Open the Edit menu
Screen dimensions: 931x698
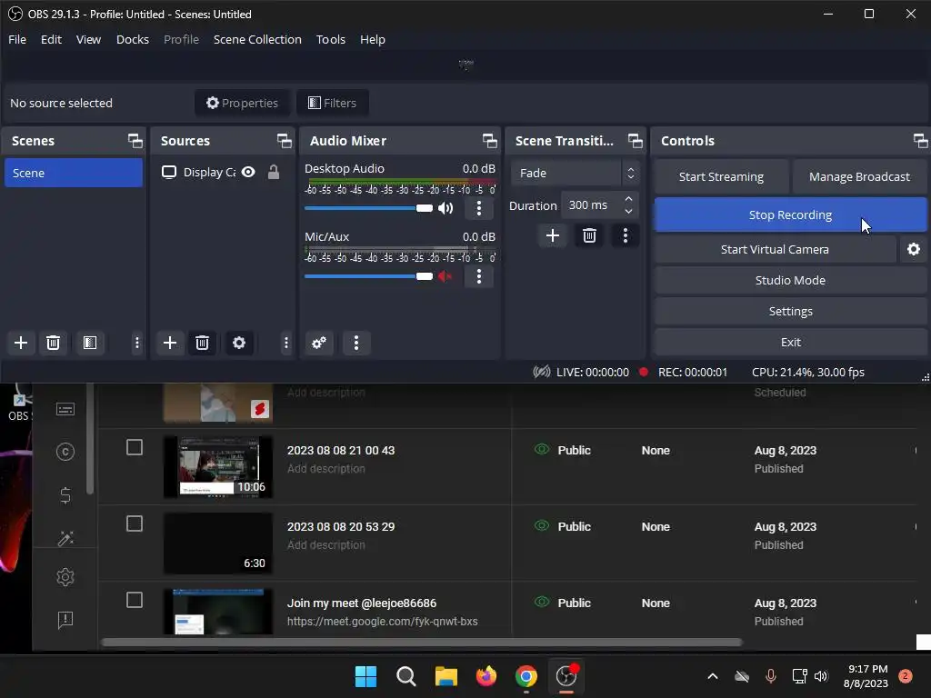[51, 39]
